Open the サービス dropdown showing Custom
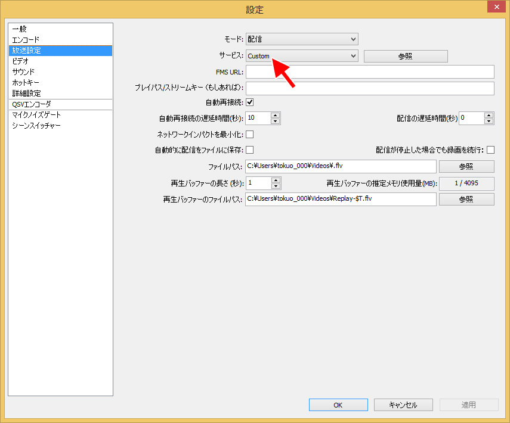510x423 pixels. coord(302,56)
